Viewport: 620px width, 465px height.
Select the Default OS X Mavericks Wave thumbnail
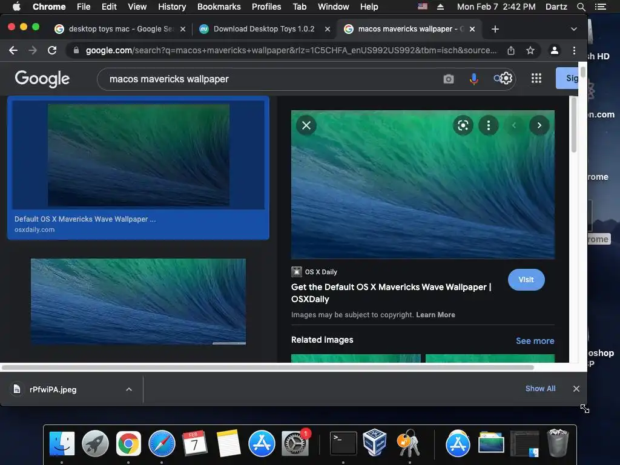click(x=139, y=155)
